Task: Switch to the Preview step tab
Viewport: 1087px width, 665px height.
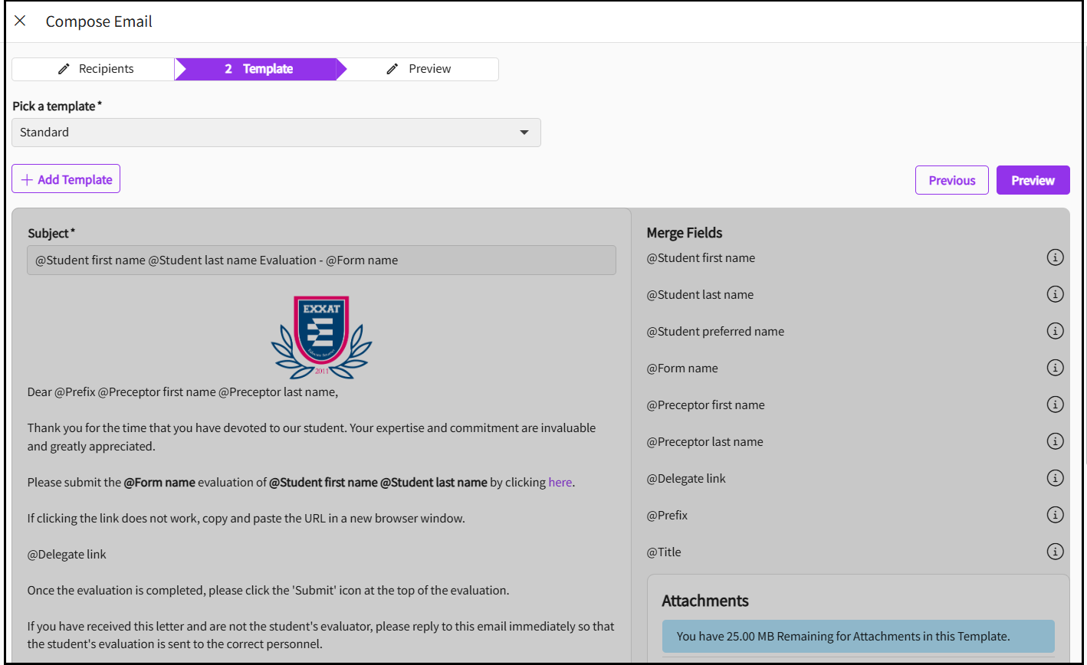Action: (x=419, y=69)
